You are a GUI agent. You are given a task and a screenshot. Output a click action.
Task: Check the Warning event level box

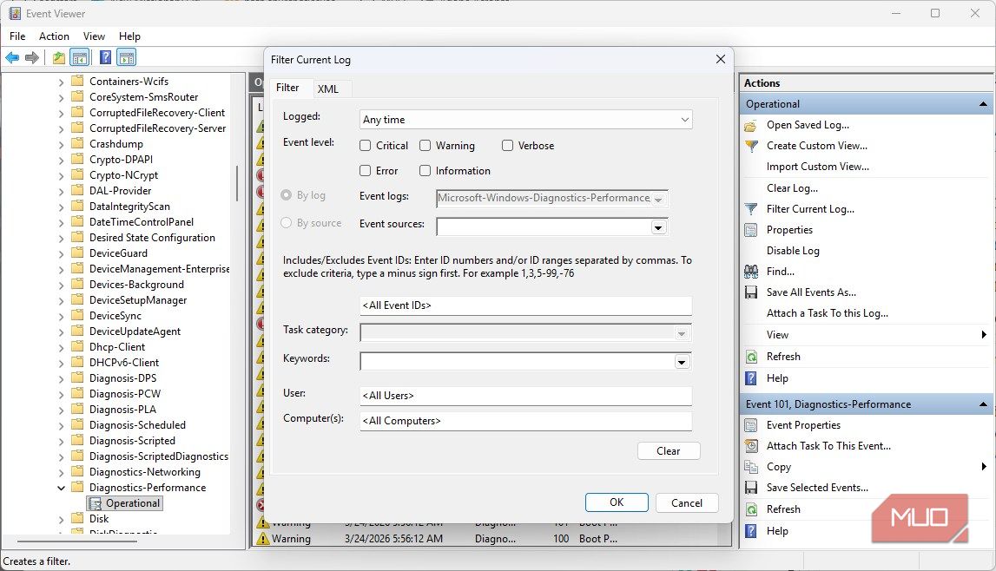(x=425, y=145)
